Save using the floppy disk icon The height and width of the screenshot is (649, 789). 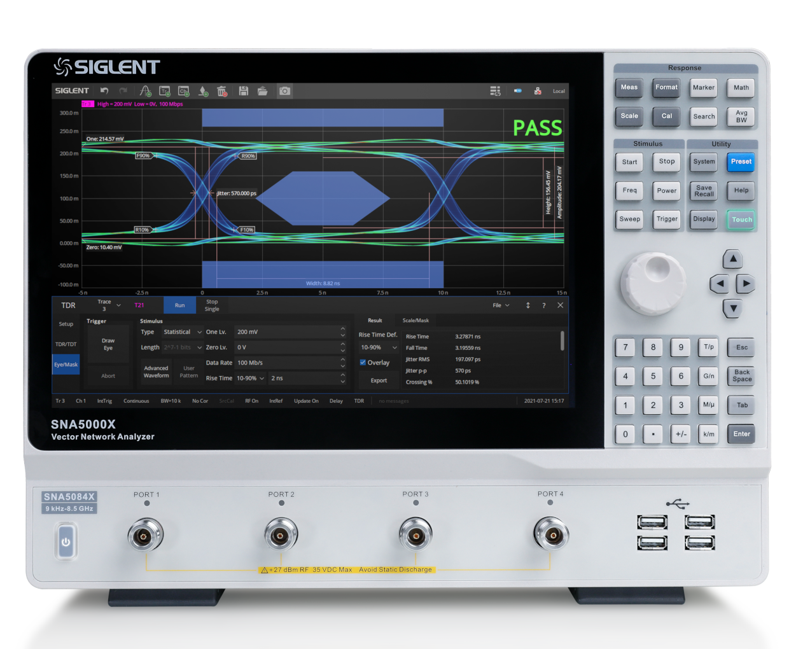[243, 91]
